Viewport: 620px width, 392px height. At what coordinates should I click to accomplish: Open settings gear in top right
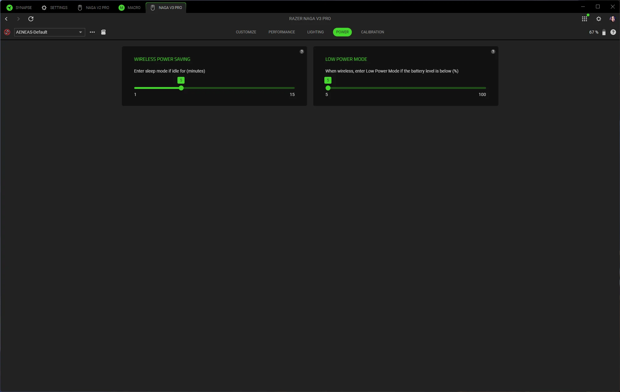[599, 19]
